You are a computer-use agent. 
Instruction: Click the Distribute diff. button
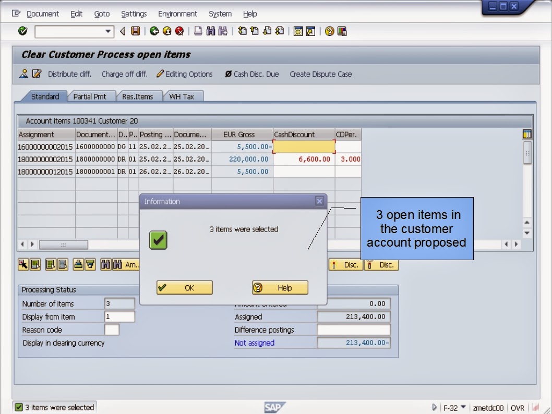(69, 74)
